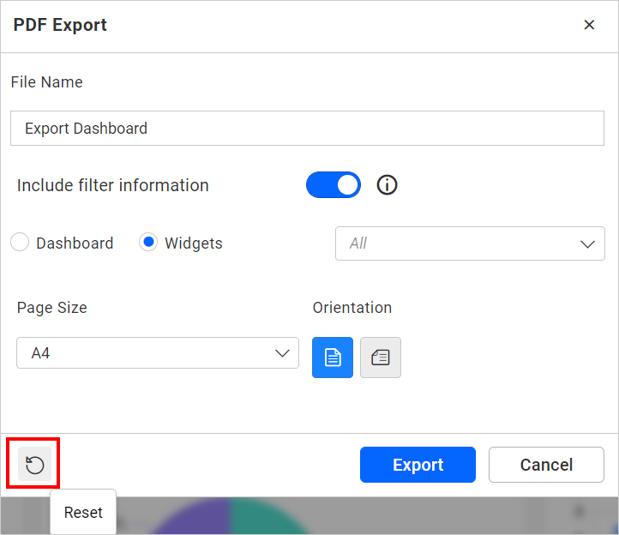Select landscape orientation icon

coord(381,358)
